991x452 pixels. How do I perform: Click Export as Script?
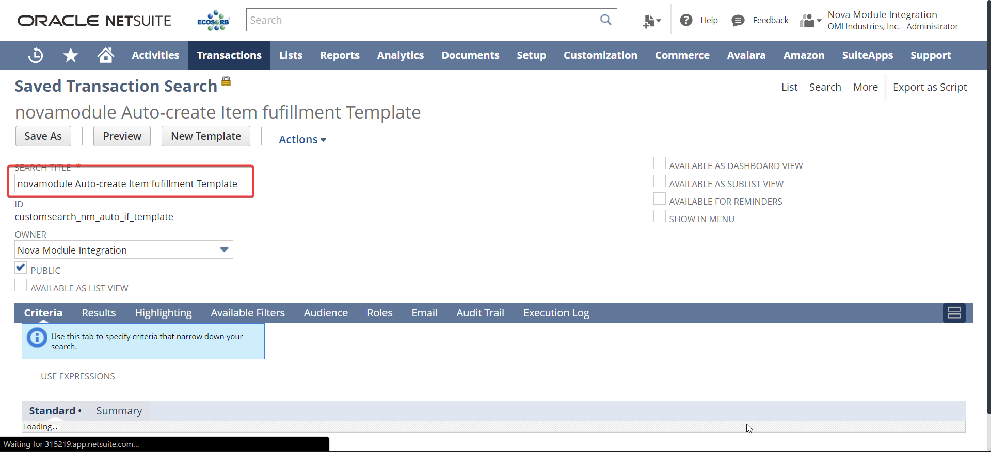tap(930, 87)
